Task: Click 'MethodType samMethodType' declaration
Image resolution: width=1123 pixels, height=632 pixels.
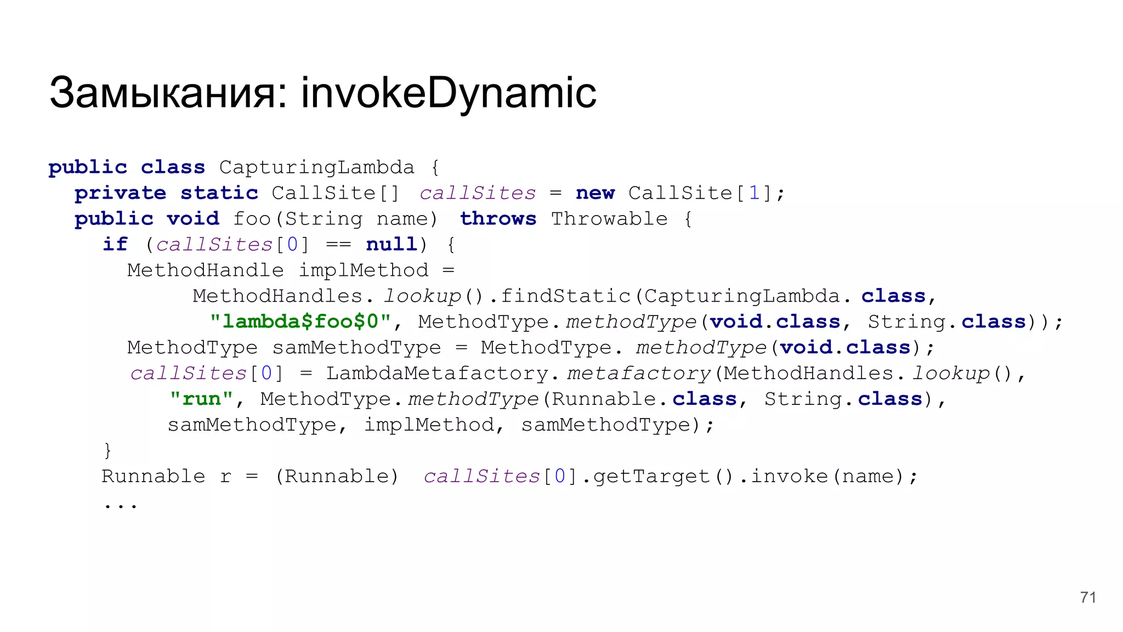Action: pyautogui.click(x=284, y=348)
